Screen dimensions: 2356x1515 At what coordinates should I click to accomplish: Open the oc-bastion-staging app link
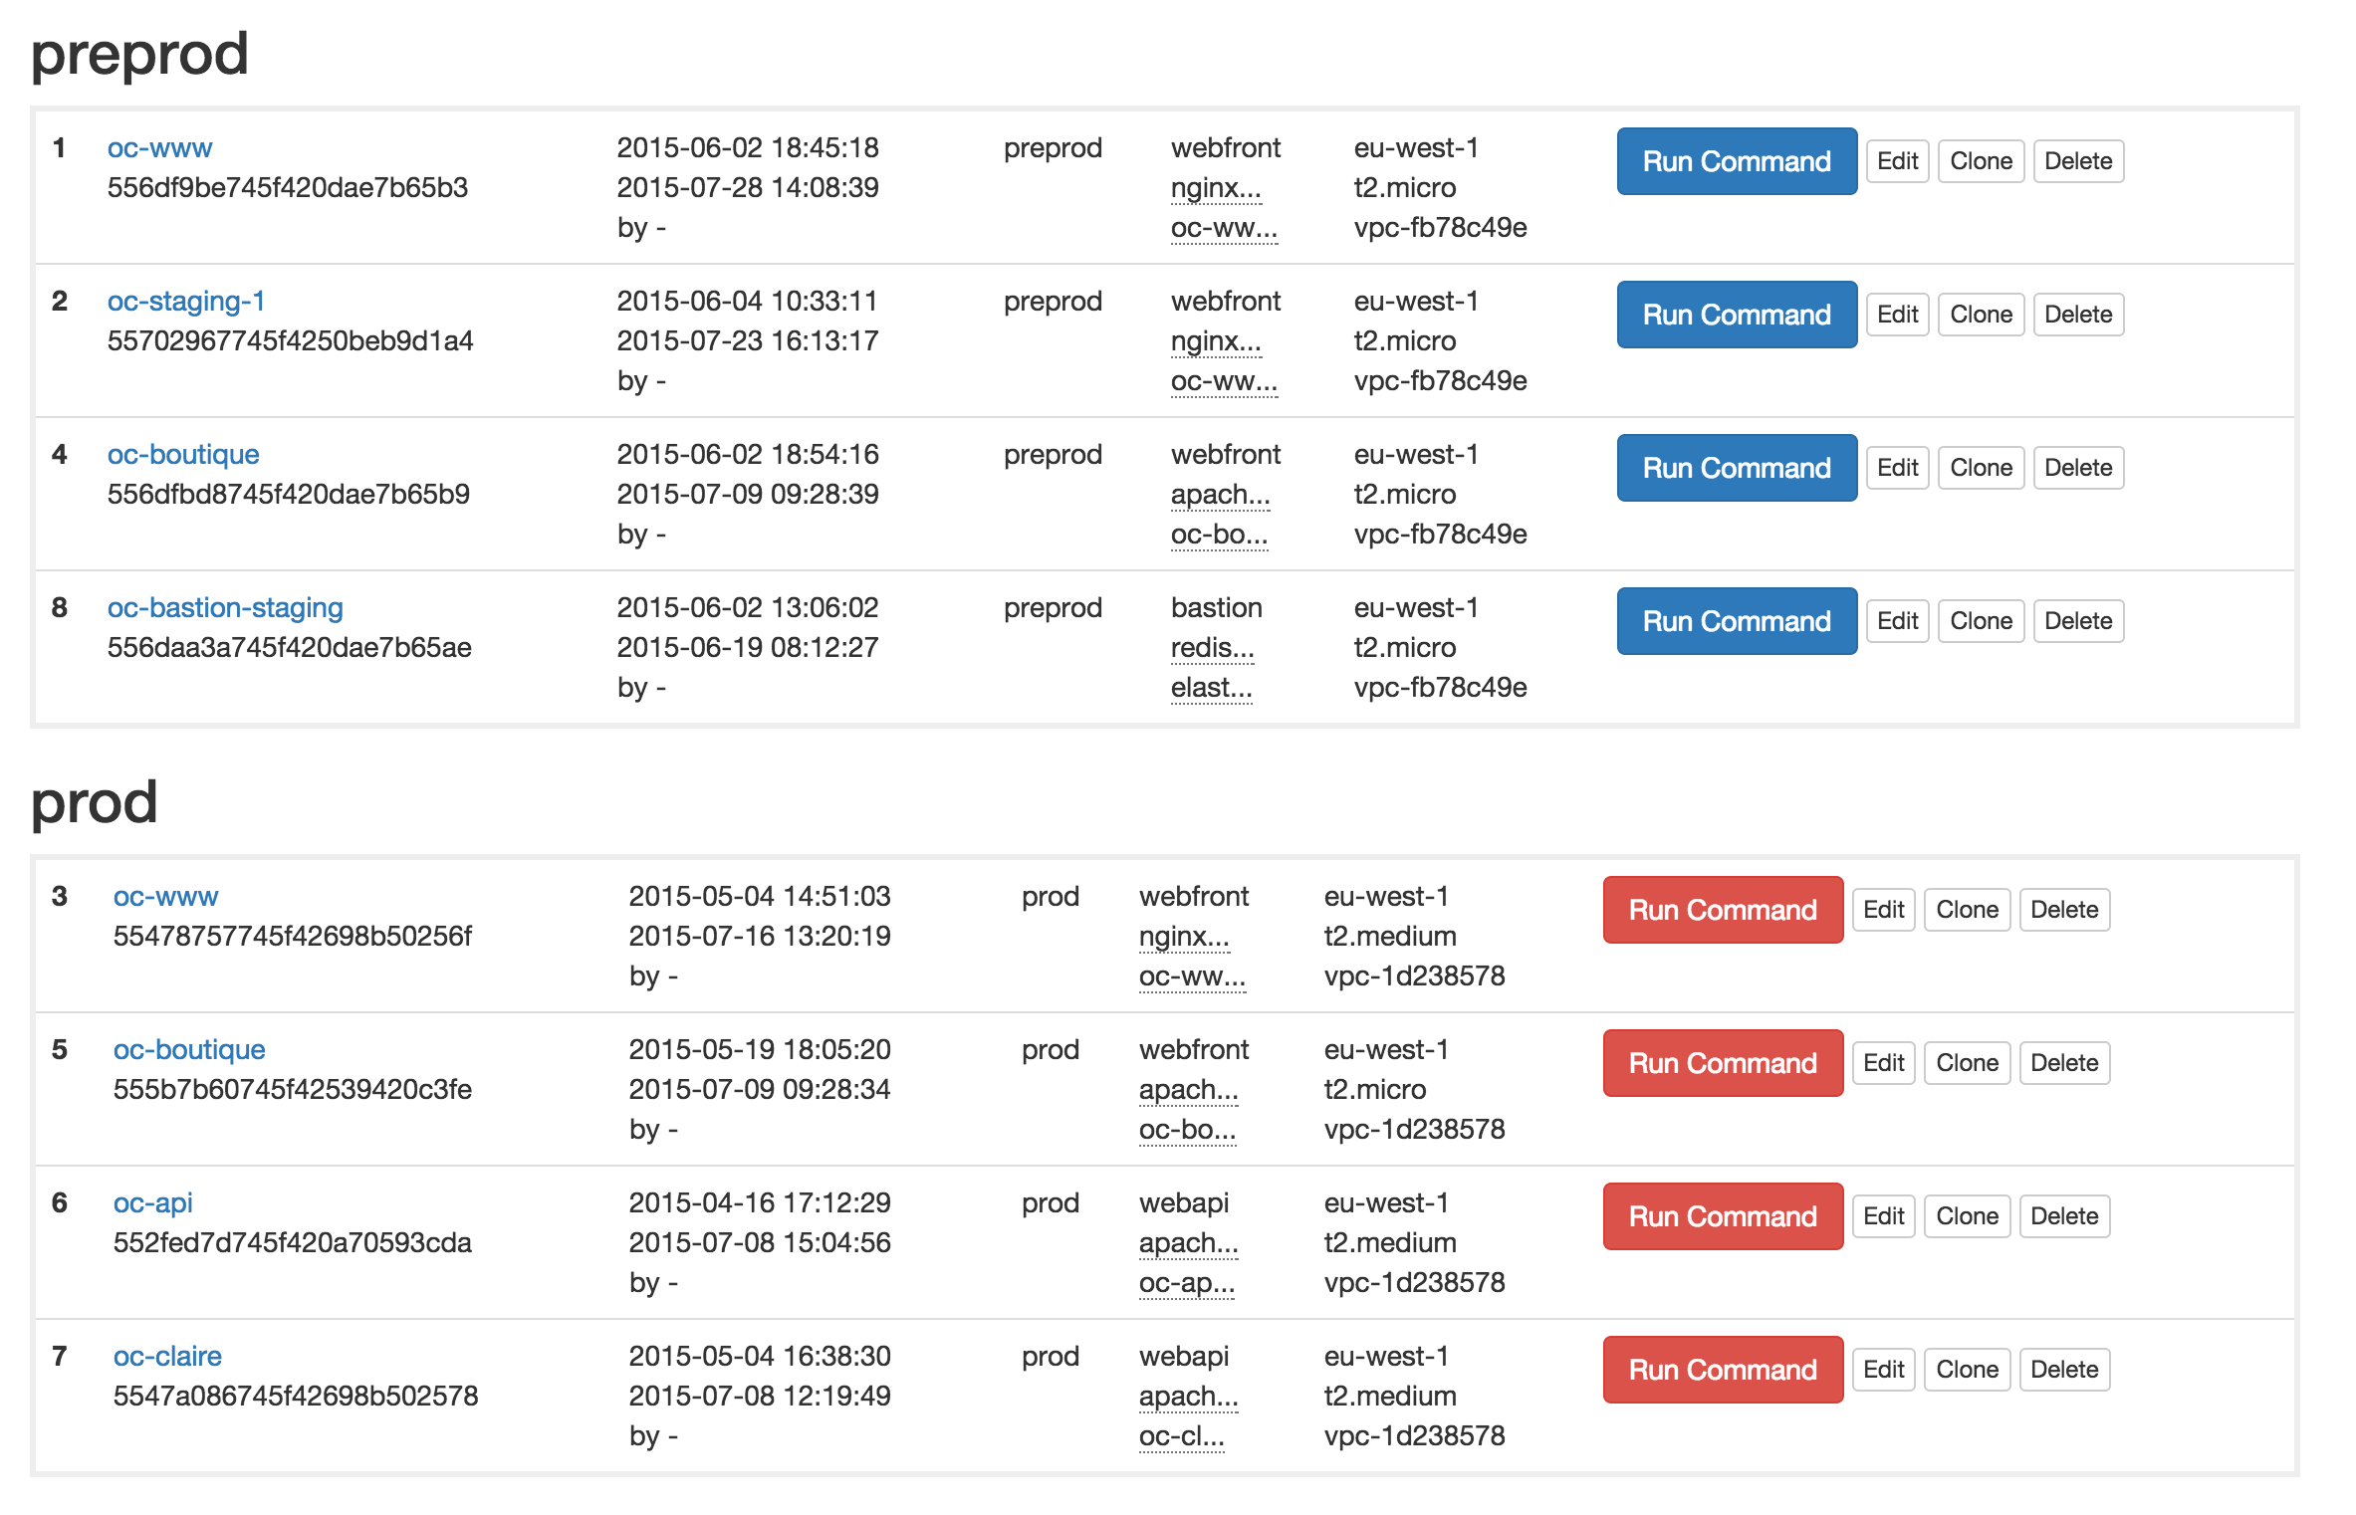pos(225,608)
